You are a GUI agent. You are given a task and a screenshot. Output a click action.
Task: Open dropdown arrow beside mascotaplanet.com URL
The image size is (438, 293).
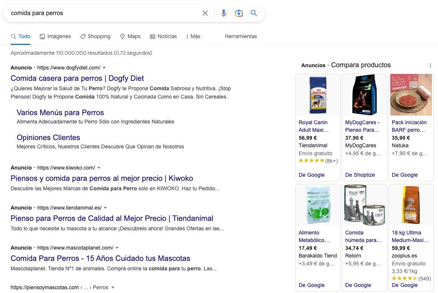[117, 248]
